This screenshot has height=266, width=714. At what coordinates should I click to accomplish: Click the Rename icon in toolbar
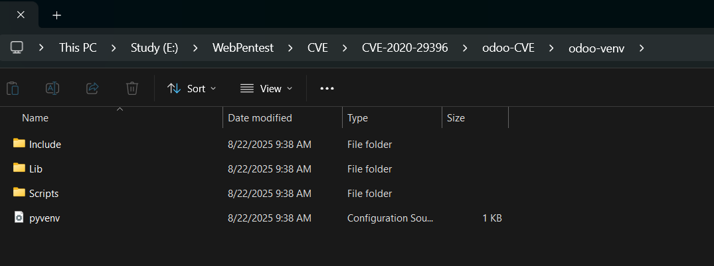52,88
